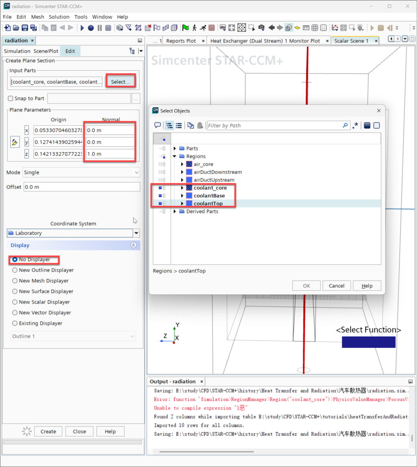Select New Vector Displayer option
Viewport: 417px width, 467px height.
(15, 313)
